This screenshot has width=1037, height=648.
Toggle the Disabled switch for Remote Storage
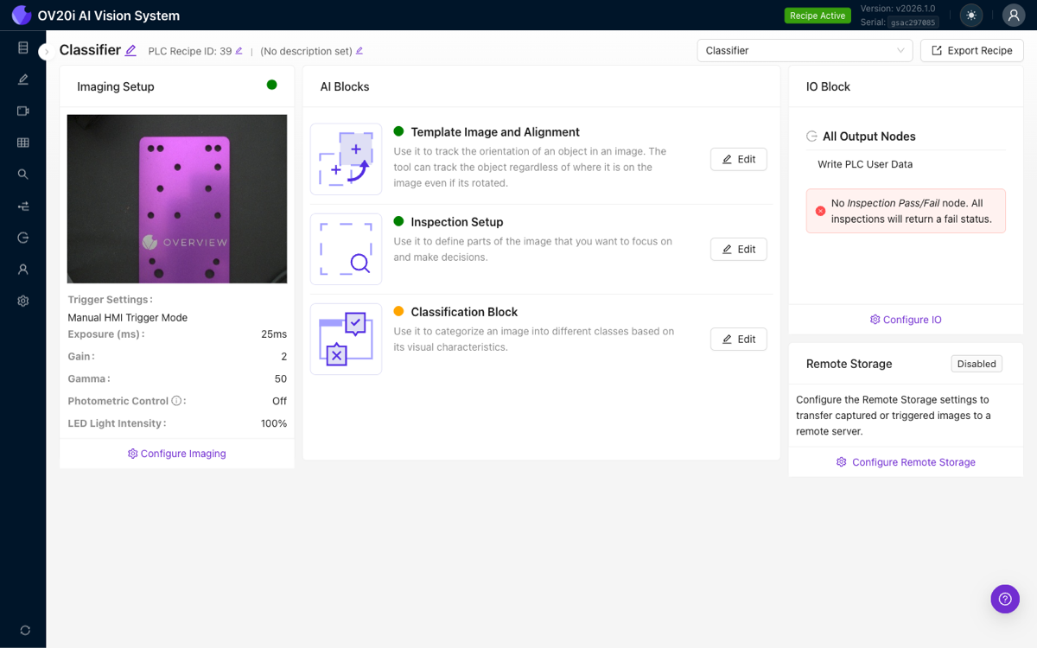pos(977,364)
